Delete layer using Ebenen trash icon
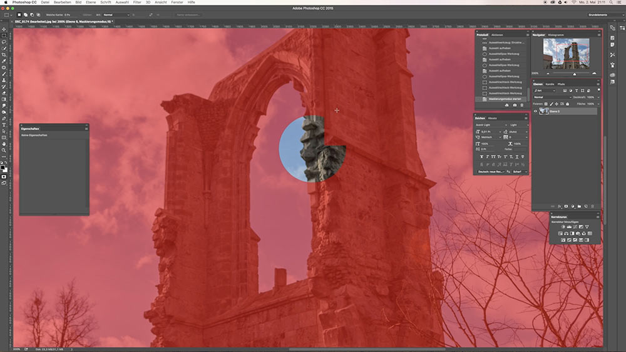The height and width of the screenshot is (352, 626). 592,206
